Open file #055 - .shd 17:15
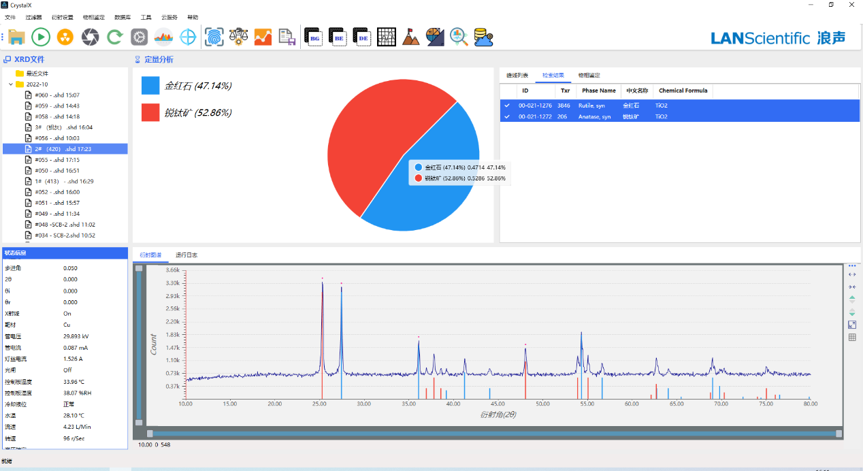863x471 pixels. point(57,159)
